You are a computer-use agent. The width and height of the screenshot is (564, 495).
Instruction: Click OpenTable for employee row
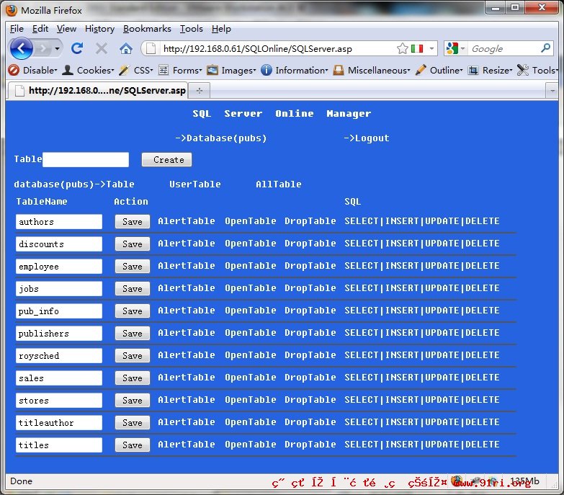(251, 265)
